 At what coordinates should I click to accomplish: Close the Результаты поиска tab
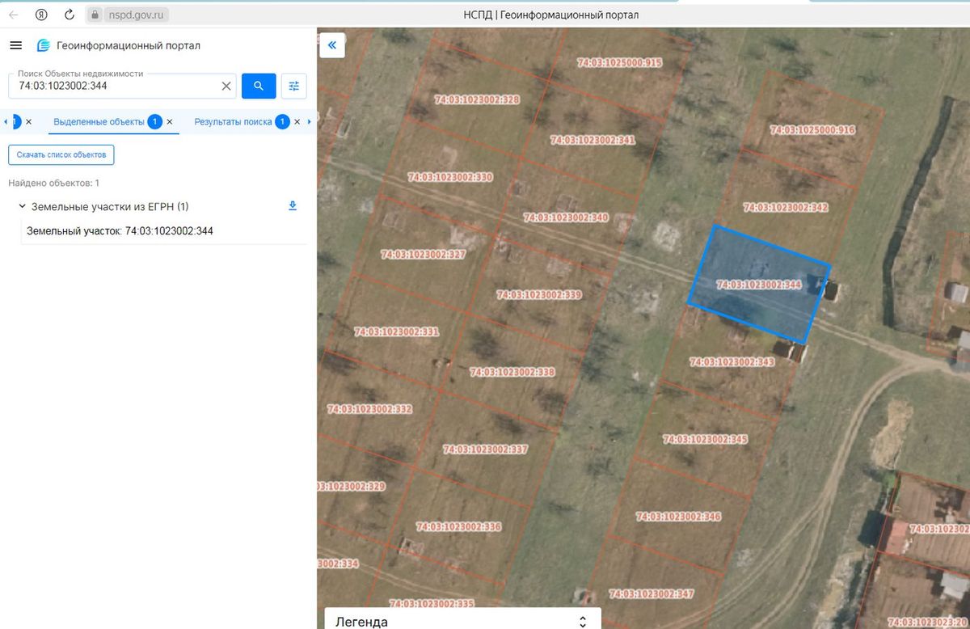click(297, 122)
